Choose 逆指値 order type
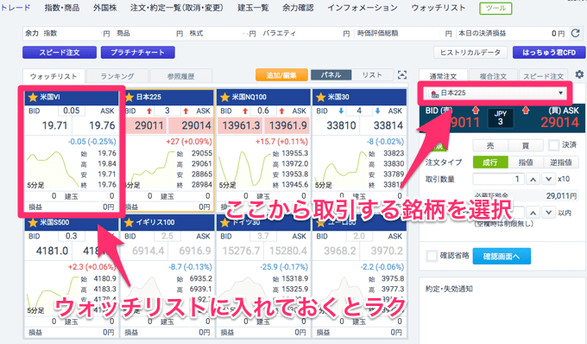The width and height of the screenshot is (587, 344). click(561, 162)
